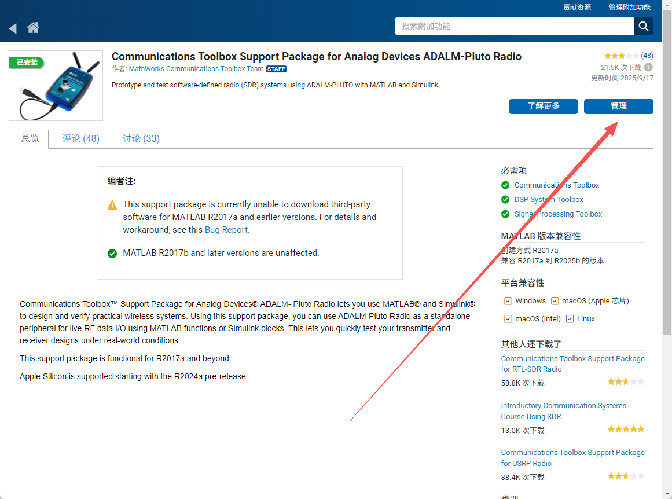Toggle the macOS (Intel) checkbox

pos(508,319)
